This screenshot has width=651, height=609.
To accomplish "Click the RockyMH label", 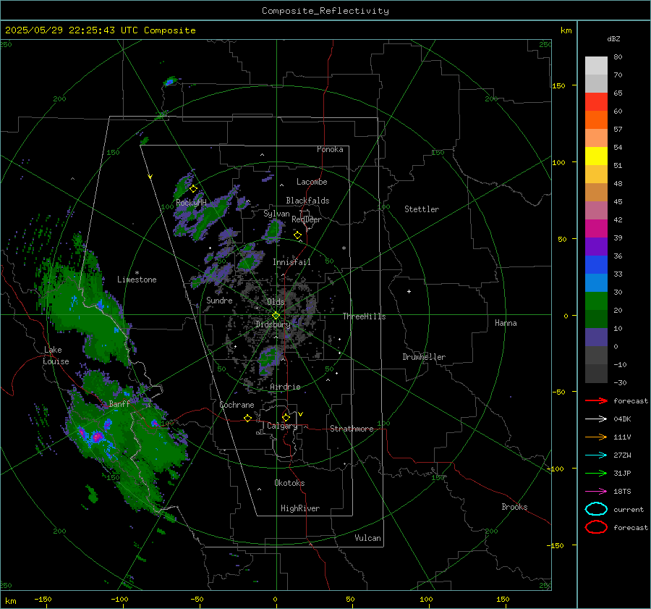I will pos(192,203).
